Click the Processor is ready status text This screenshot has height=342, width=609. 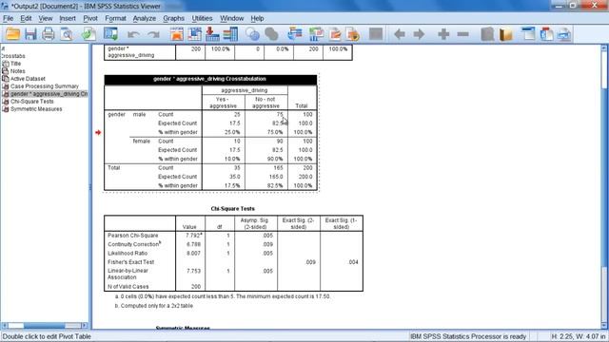point(468,336)
